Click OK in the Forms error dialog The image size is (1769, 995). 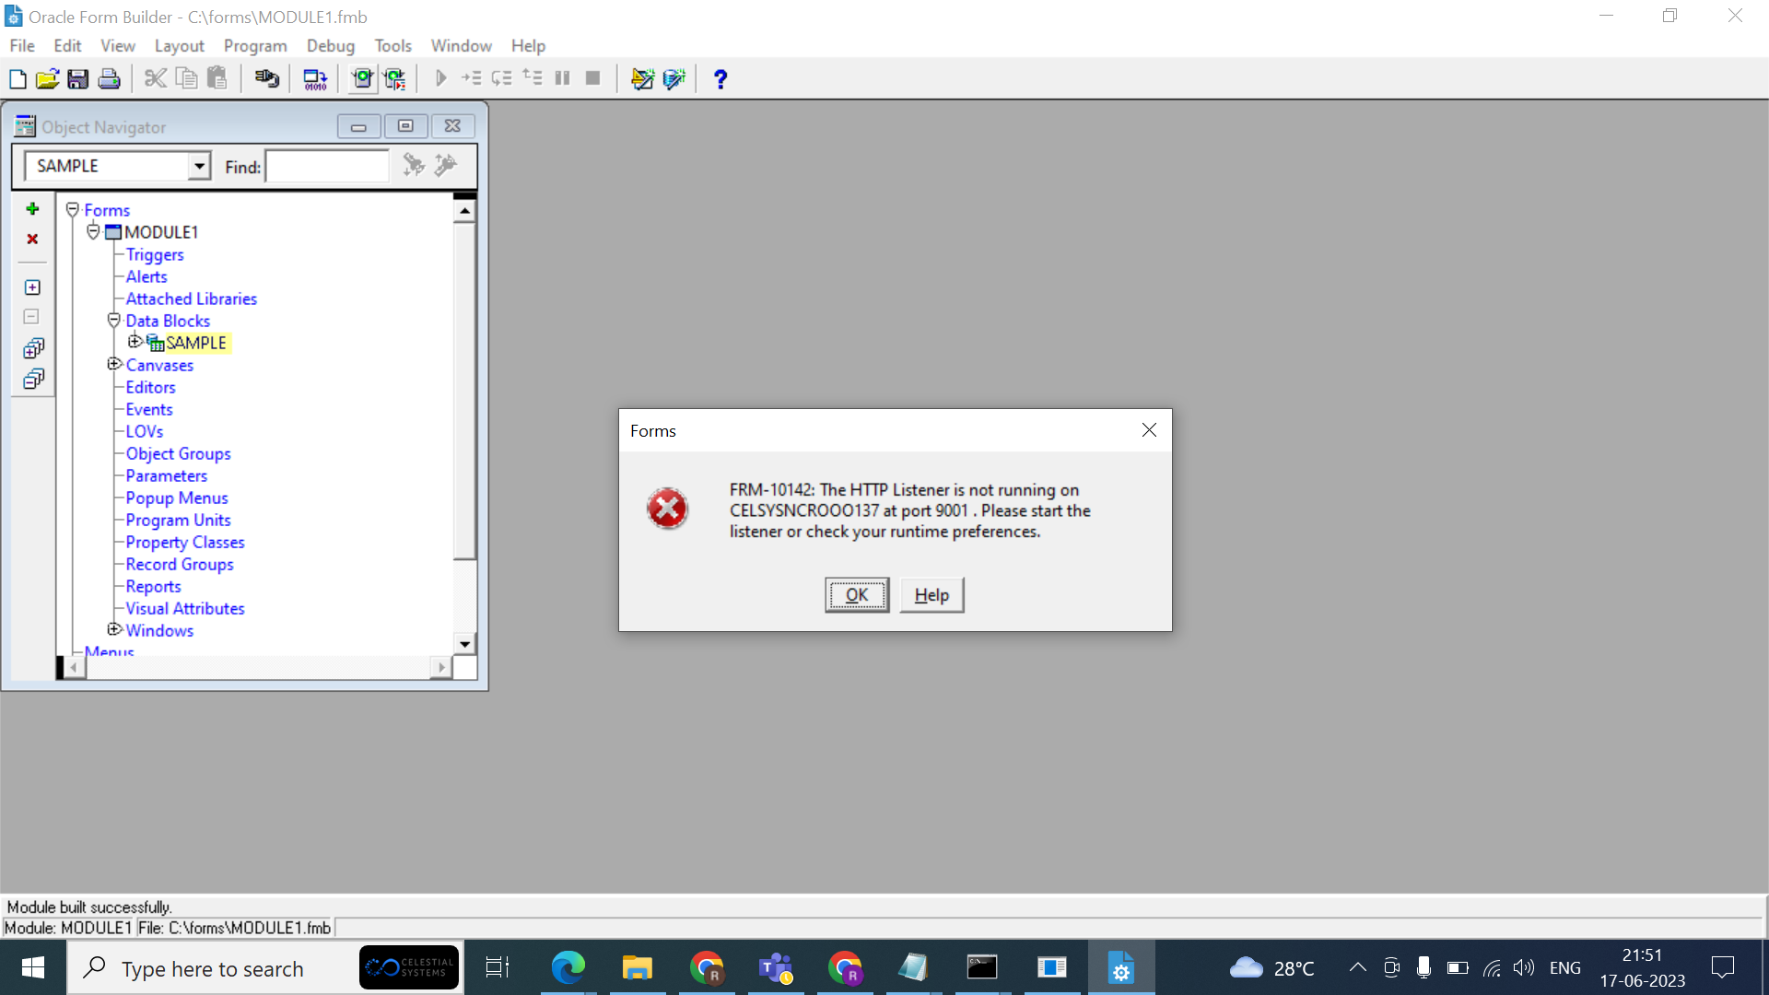click(857, 595)
